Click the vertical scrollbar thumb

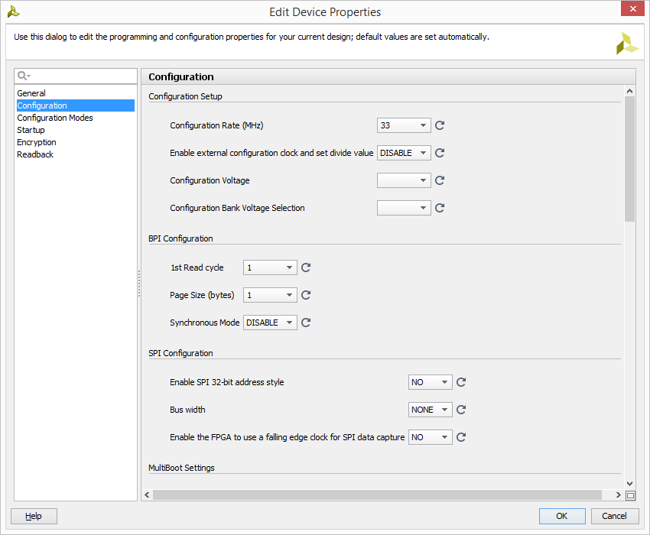click(x=629, y=158)
